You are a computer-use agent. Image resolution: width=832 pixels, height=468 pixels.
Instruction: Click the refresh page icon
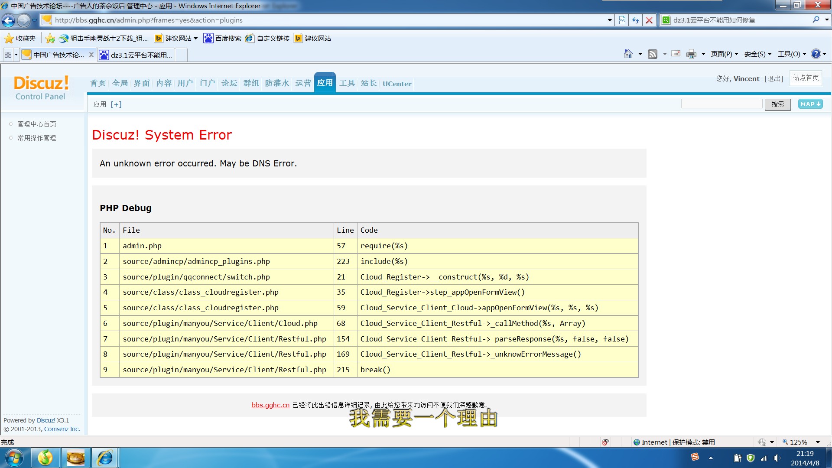click(636, 20)
